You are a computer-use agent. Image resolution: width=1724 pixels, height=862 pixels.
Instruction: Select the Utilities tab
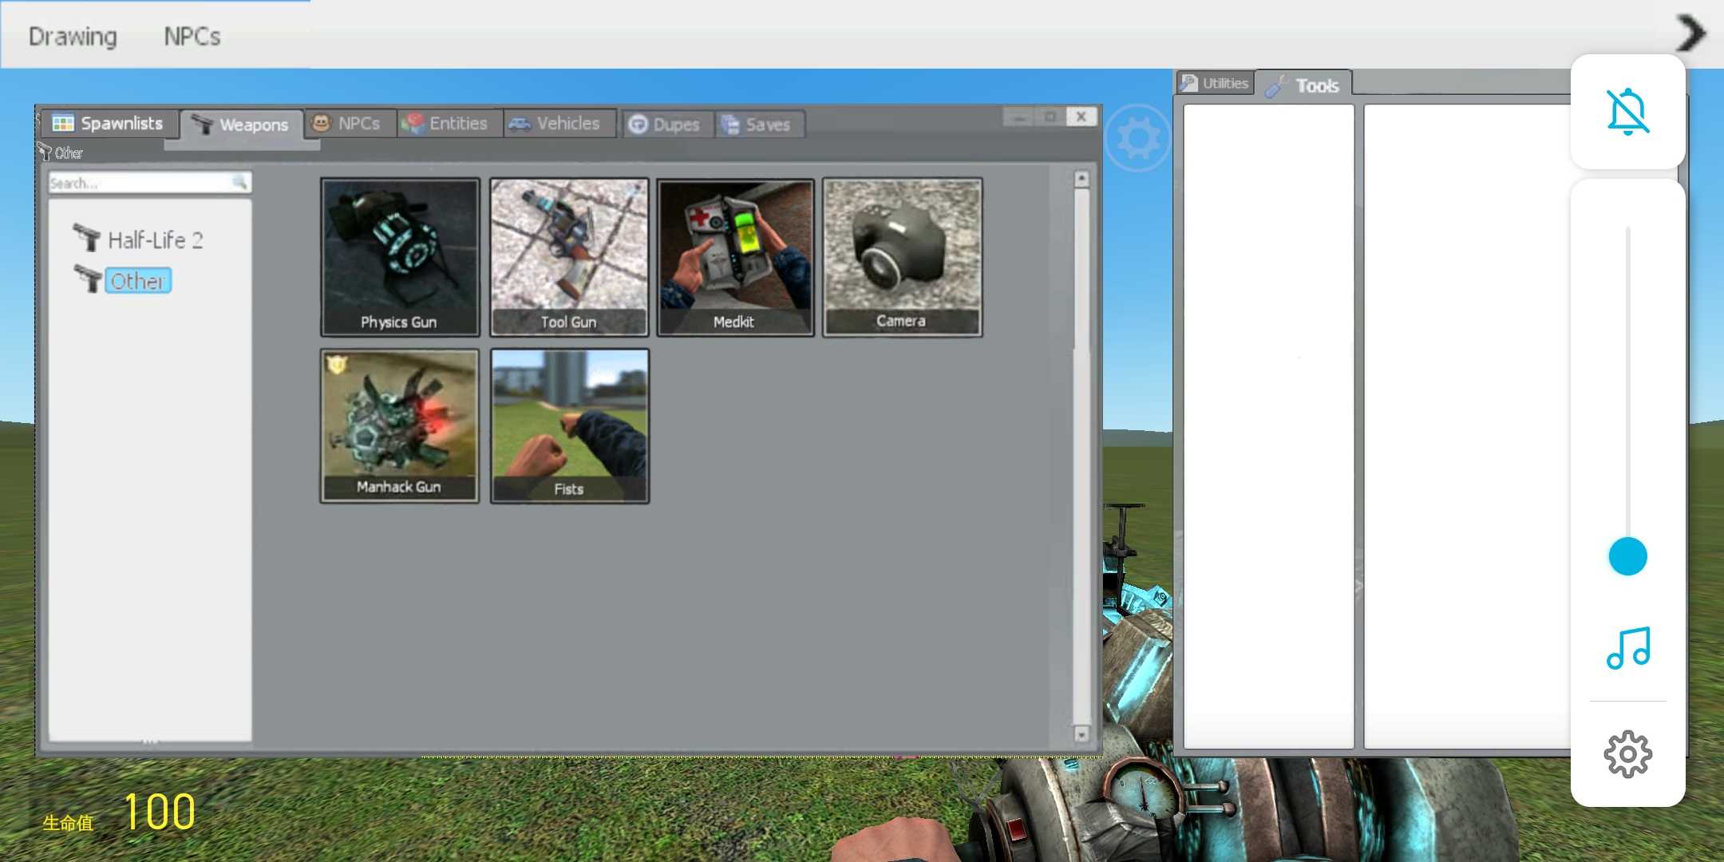(1215, 83)
